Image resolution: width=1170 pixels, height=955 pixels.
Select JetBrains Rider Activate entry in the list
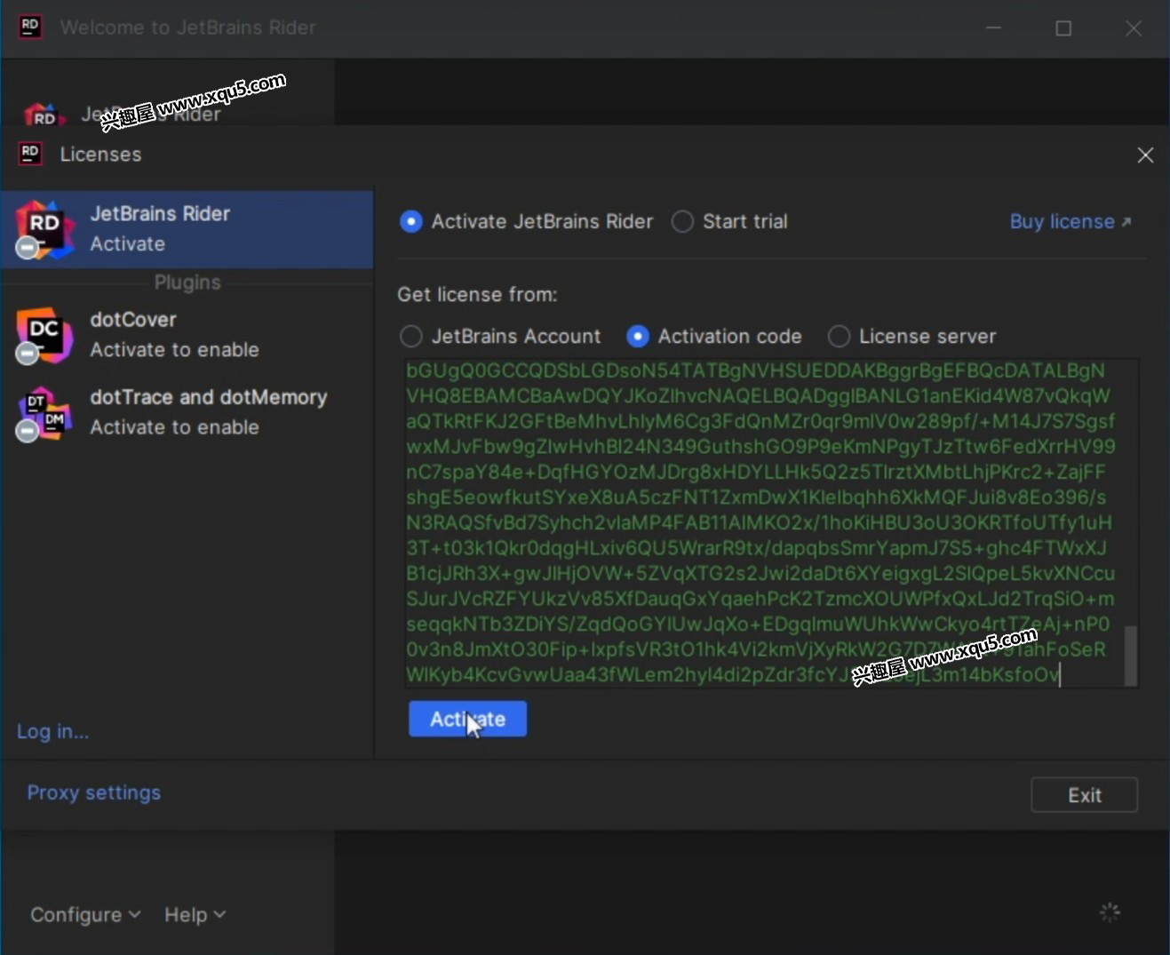point(187,229)
